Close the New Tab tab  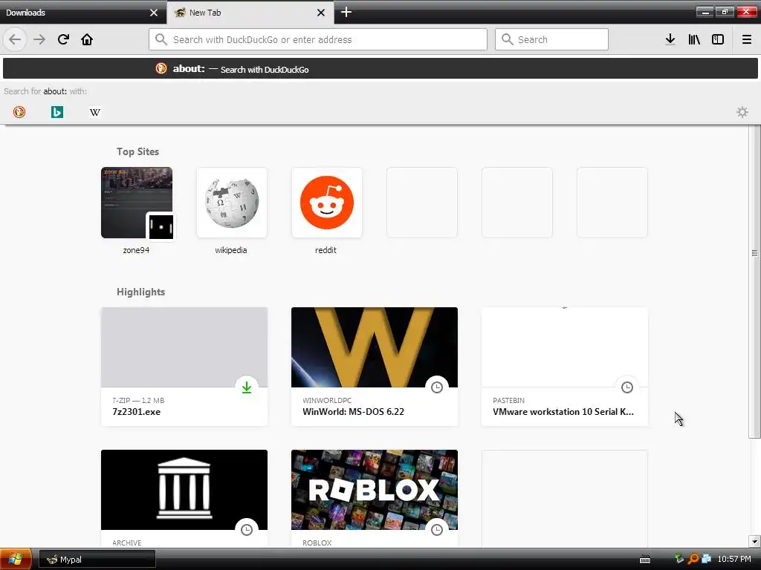pyautogui.click(x=321, y=13)
